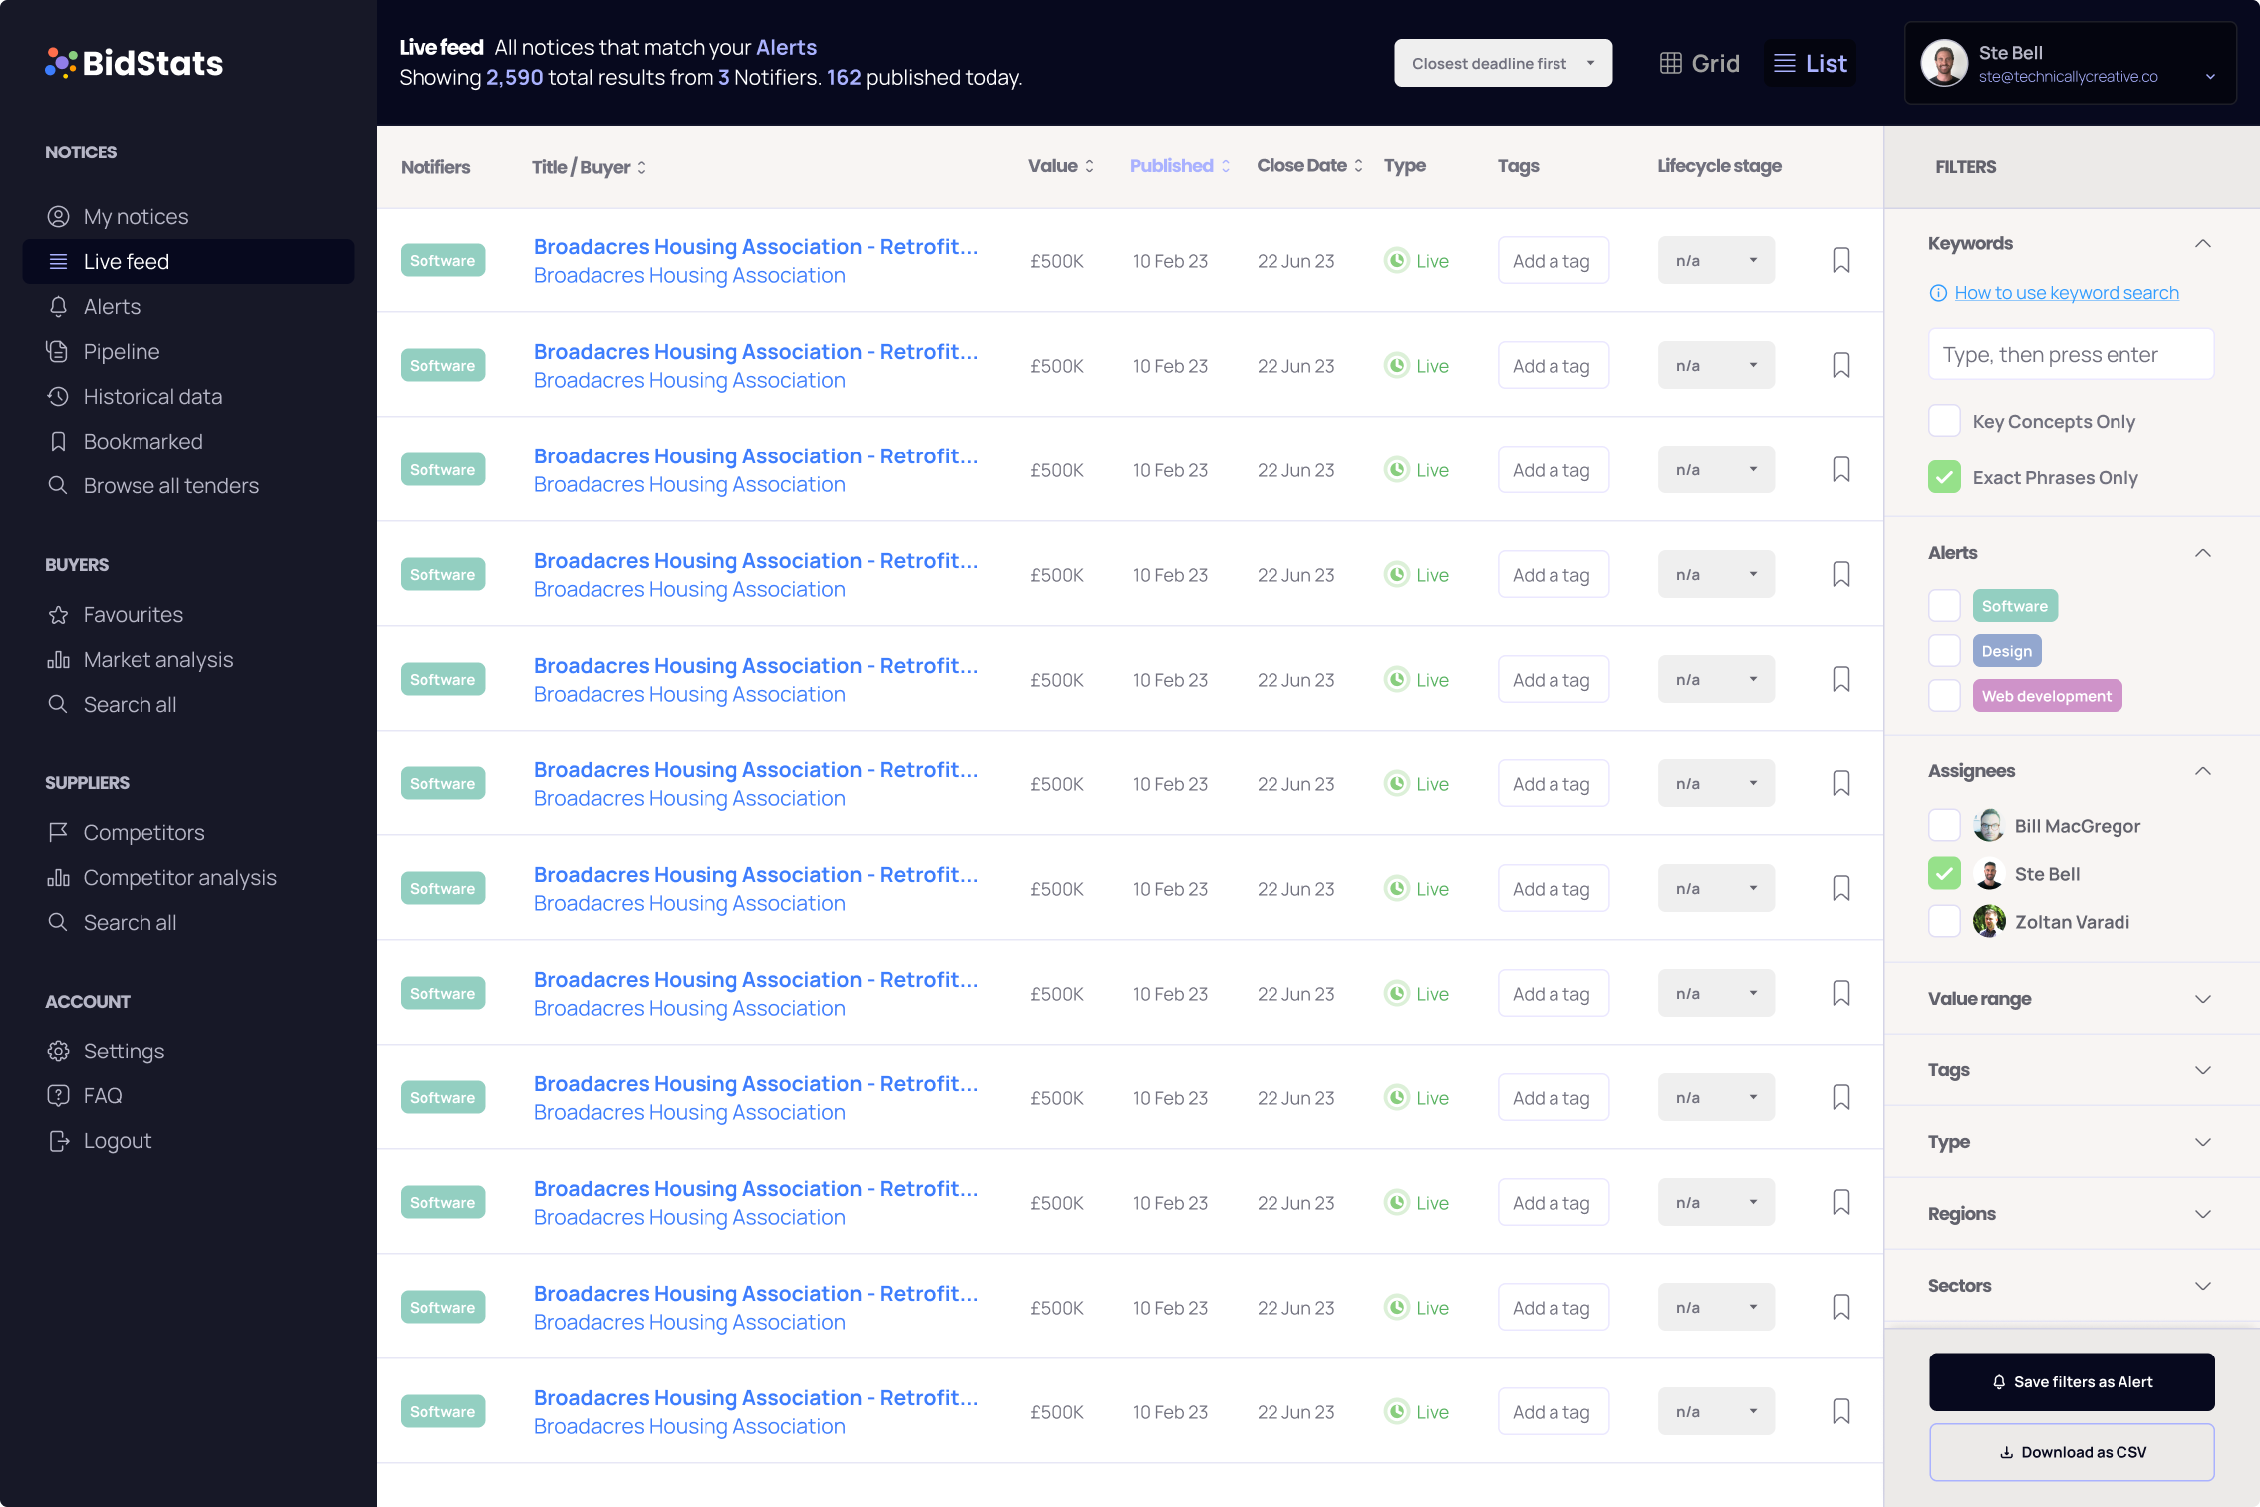
Task: Uncheck Exact Phrases Only
Action: click(x=1943, y=477)
